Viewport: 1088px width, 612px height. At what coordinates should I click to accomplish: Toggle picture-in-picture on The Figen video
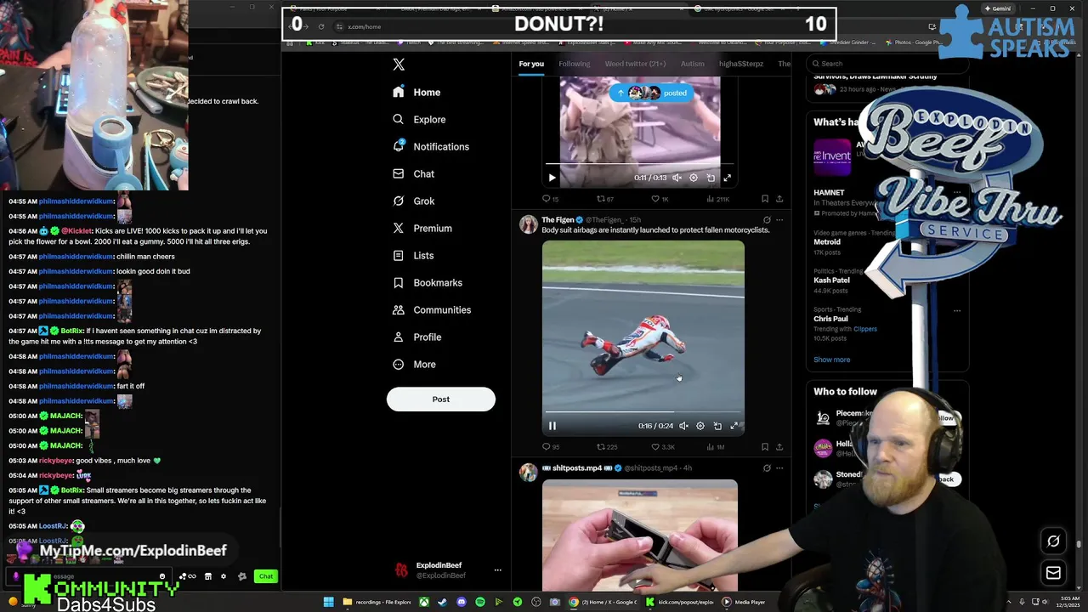point(717,426)
